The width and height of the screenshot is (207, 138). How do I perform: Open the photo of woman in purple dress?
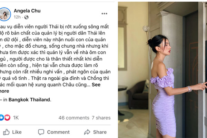click(x=162, y=70)
